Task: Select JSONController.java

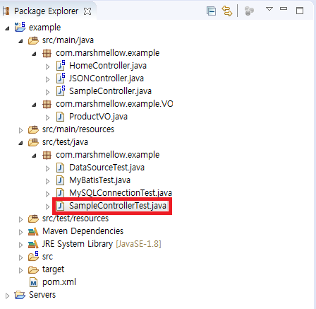Action: coord(107,78)
